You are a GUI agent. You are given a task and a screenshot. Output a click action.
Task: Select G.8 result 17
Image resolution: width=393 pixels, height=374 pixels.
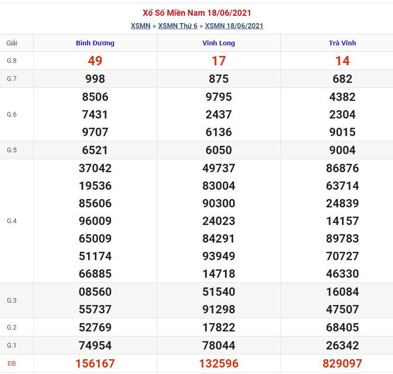click(x=218, y=61)
